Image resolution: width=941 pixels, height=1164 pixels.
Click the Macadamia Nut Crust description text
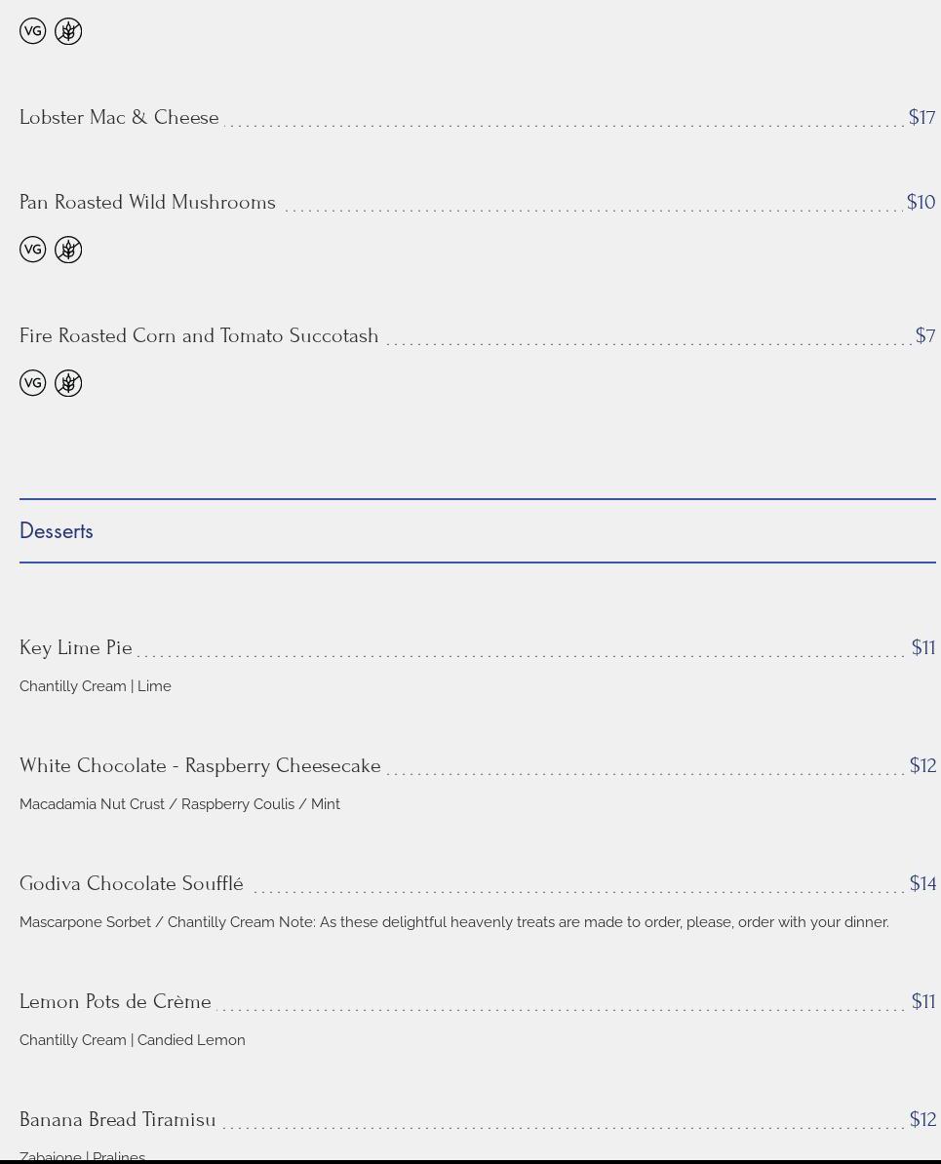pos(179,804)
